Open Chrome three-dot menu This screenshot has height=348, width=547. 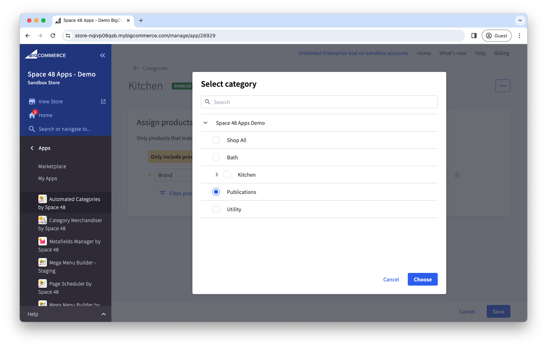pos(520,36)
